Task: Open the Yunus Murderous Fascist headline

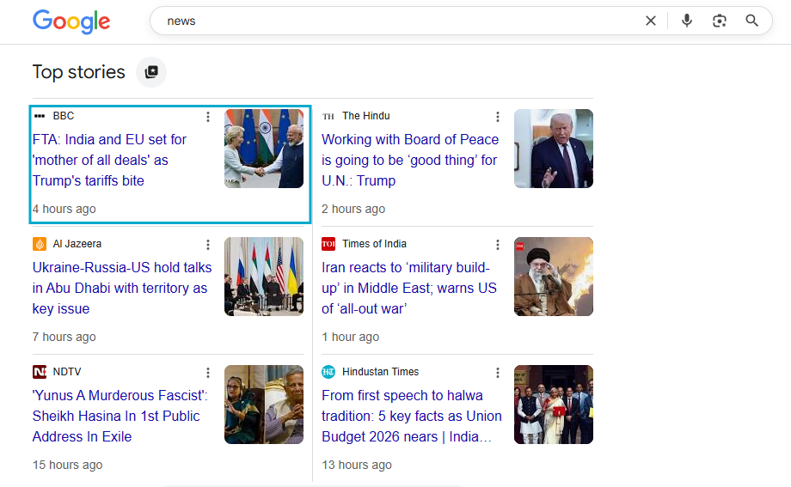Action: tap(120, 416)
